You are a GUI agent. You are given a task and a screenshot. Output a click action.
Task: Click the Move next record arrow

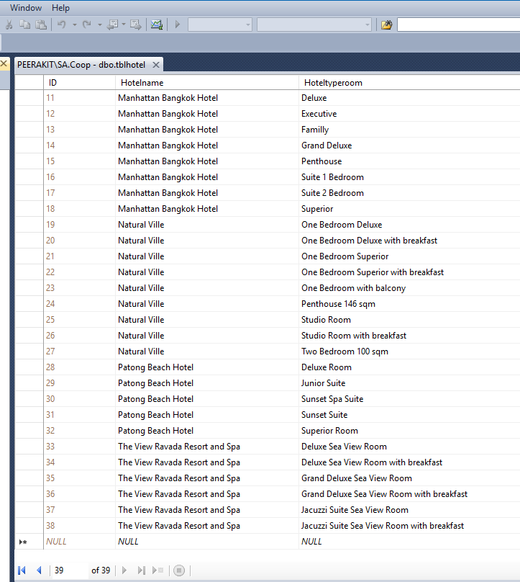(124, 570)
